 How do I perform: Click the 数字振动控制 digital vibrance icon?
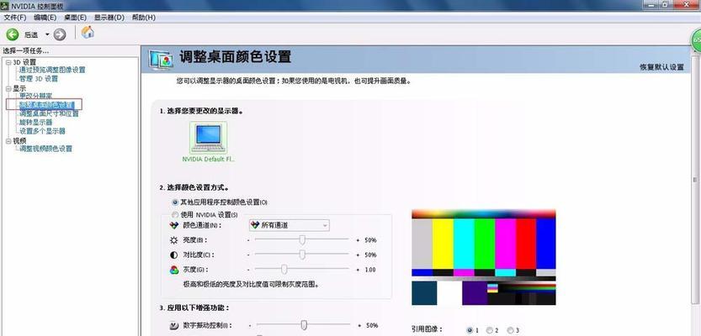(174, 325)
